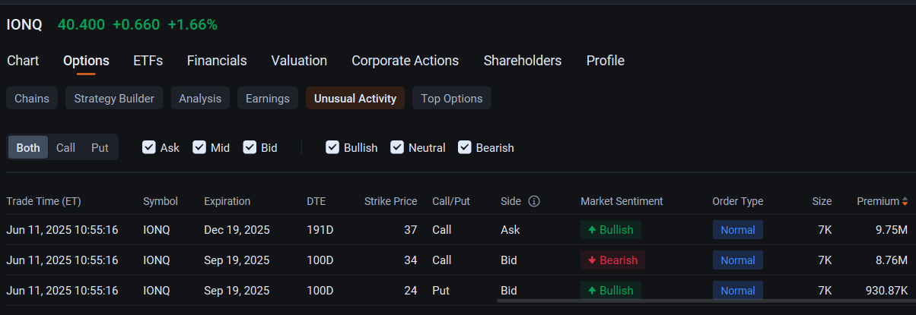Click the Normal tag in 9.75M row

(738, 230)
